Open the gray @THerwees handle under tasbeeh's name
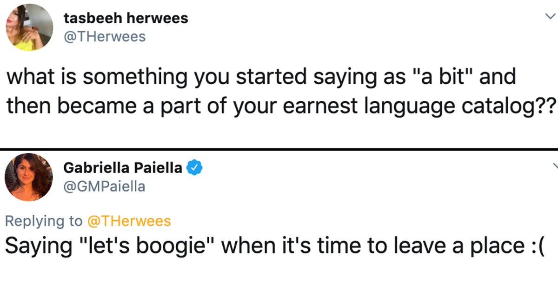 tap(104, 37)
